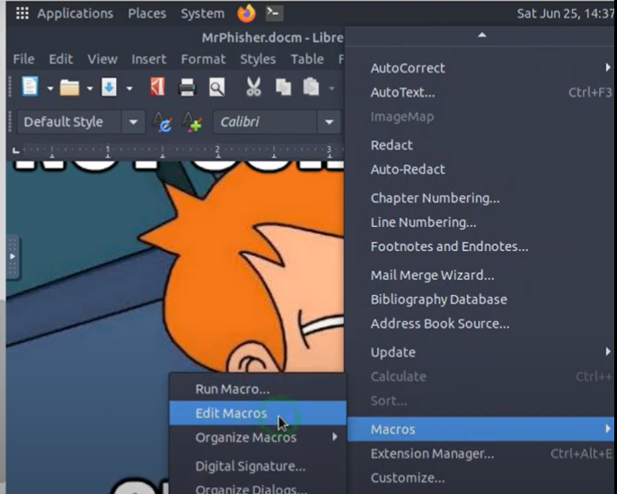This screenshot has height=494, width=617.
Task: Expand the New document dropdown arrow
Action: (50, 89)
